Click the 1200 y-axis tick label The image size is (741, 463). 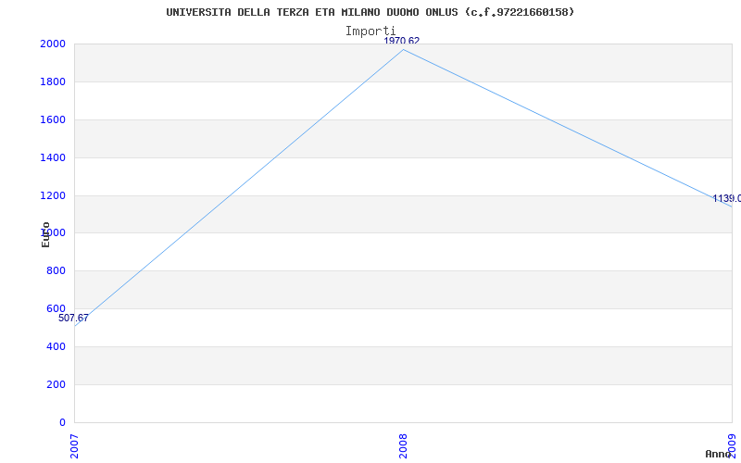click(x=54, y=195)
